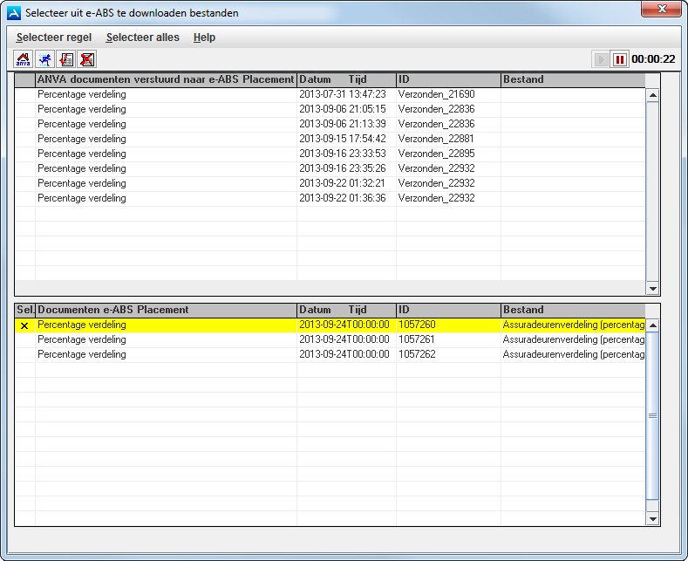Open the Help menu
The image size is (688, 561).
(204, 38)
